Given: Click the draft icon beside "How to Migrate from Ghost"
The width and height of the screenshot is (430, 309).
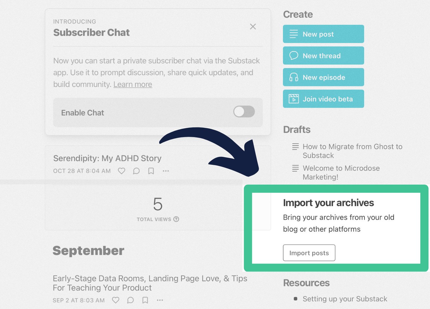Looking at the screenshot, I should [295, 147].
